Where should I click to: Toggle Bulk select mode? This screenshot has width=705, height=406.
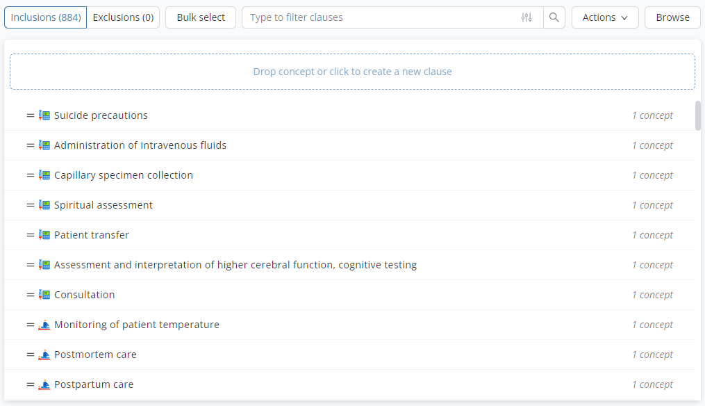click(201, 17)
